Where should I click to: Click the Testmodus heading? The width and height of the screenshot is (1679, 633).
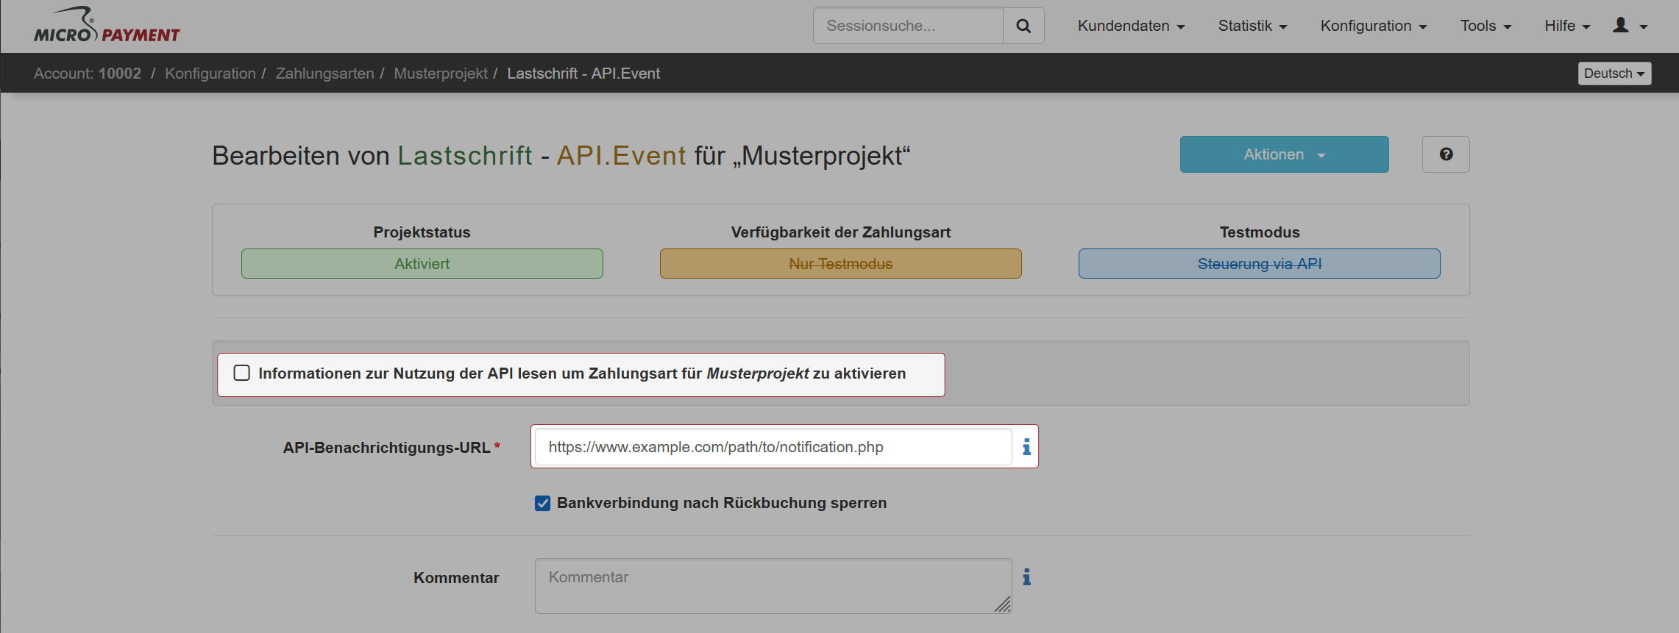point(1260,232)
